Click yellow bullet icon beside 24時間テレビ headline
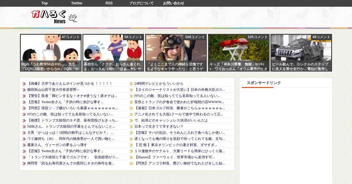This screenshot has width=352, height=184. click(x=131, y=84)
